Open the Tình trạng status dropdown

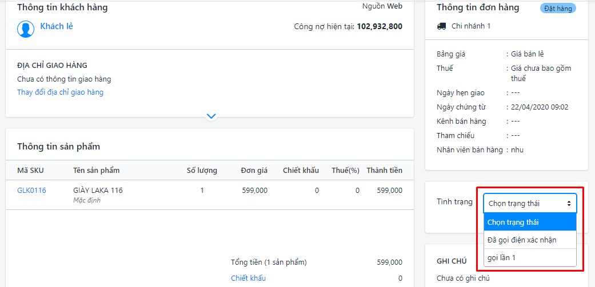(530, 203)
